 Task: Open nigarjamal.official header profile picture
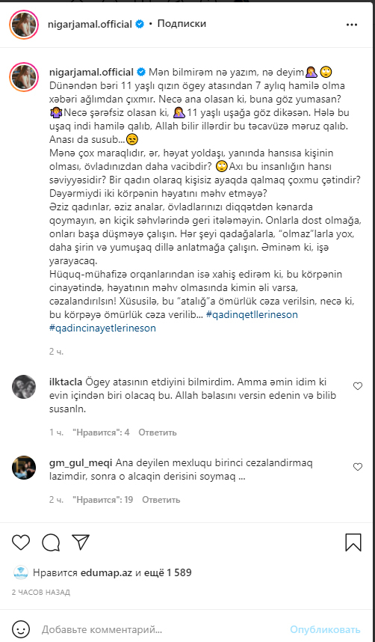[x=23, y=25]
